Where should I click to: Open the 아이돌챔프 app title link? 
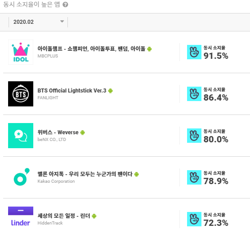tap(91, 48)
